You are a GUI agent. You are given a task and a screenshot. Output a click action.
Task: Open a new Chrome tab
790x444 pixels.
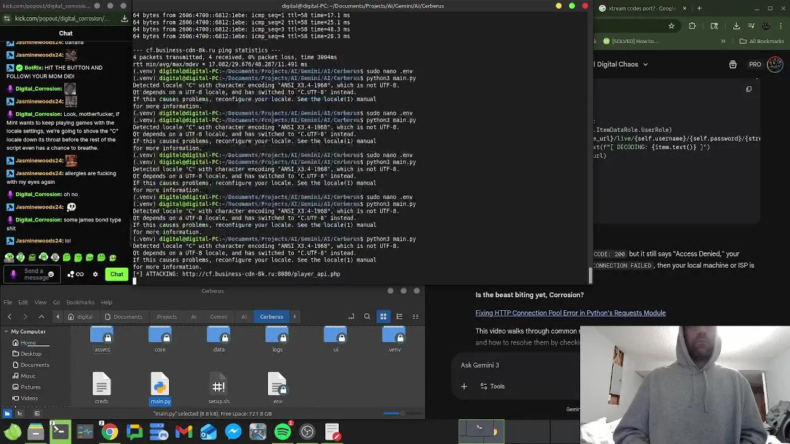[x=699, y=8]
